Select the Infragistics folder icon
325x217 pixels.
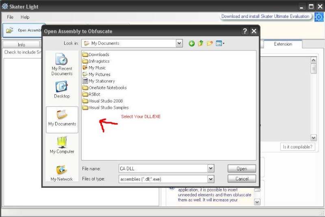pyautogui.click(x=85, y=61)
